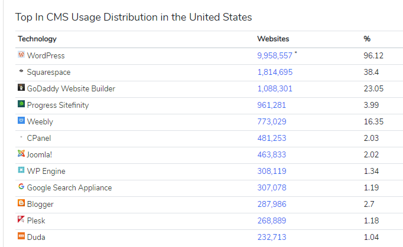
Task: Open GoDaddy website count 1,088,301
Action: point(275,89)
